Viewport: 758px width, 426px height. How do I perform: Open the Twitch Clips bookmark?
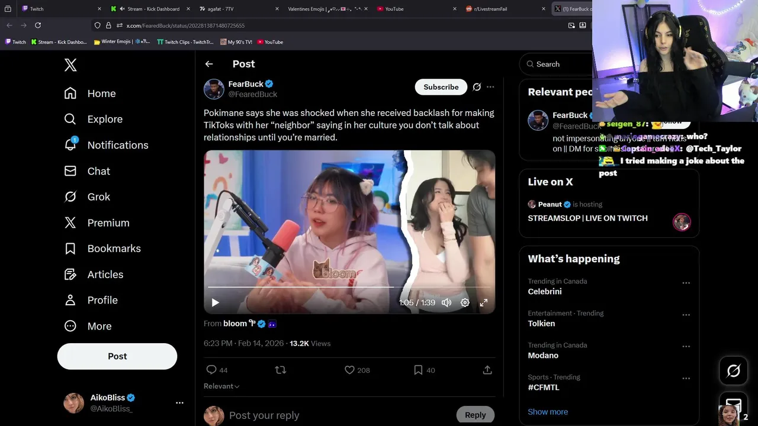pos(185,42)
